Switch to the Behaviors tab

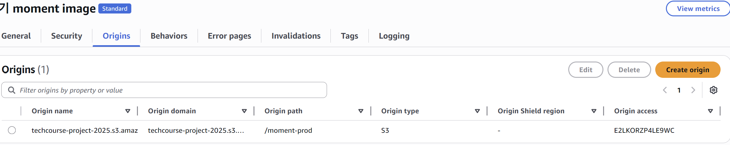pyautogui.click(x=169, y=36)
